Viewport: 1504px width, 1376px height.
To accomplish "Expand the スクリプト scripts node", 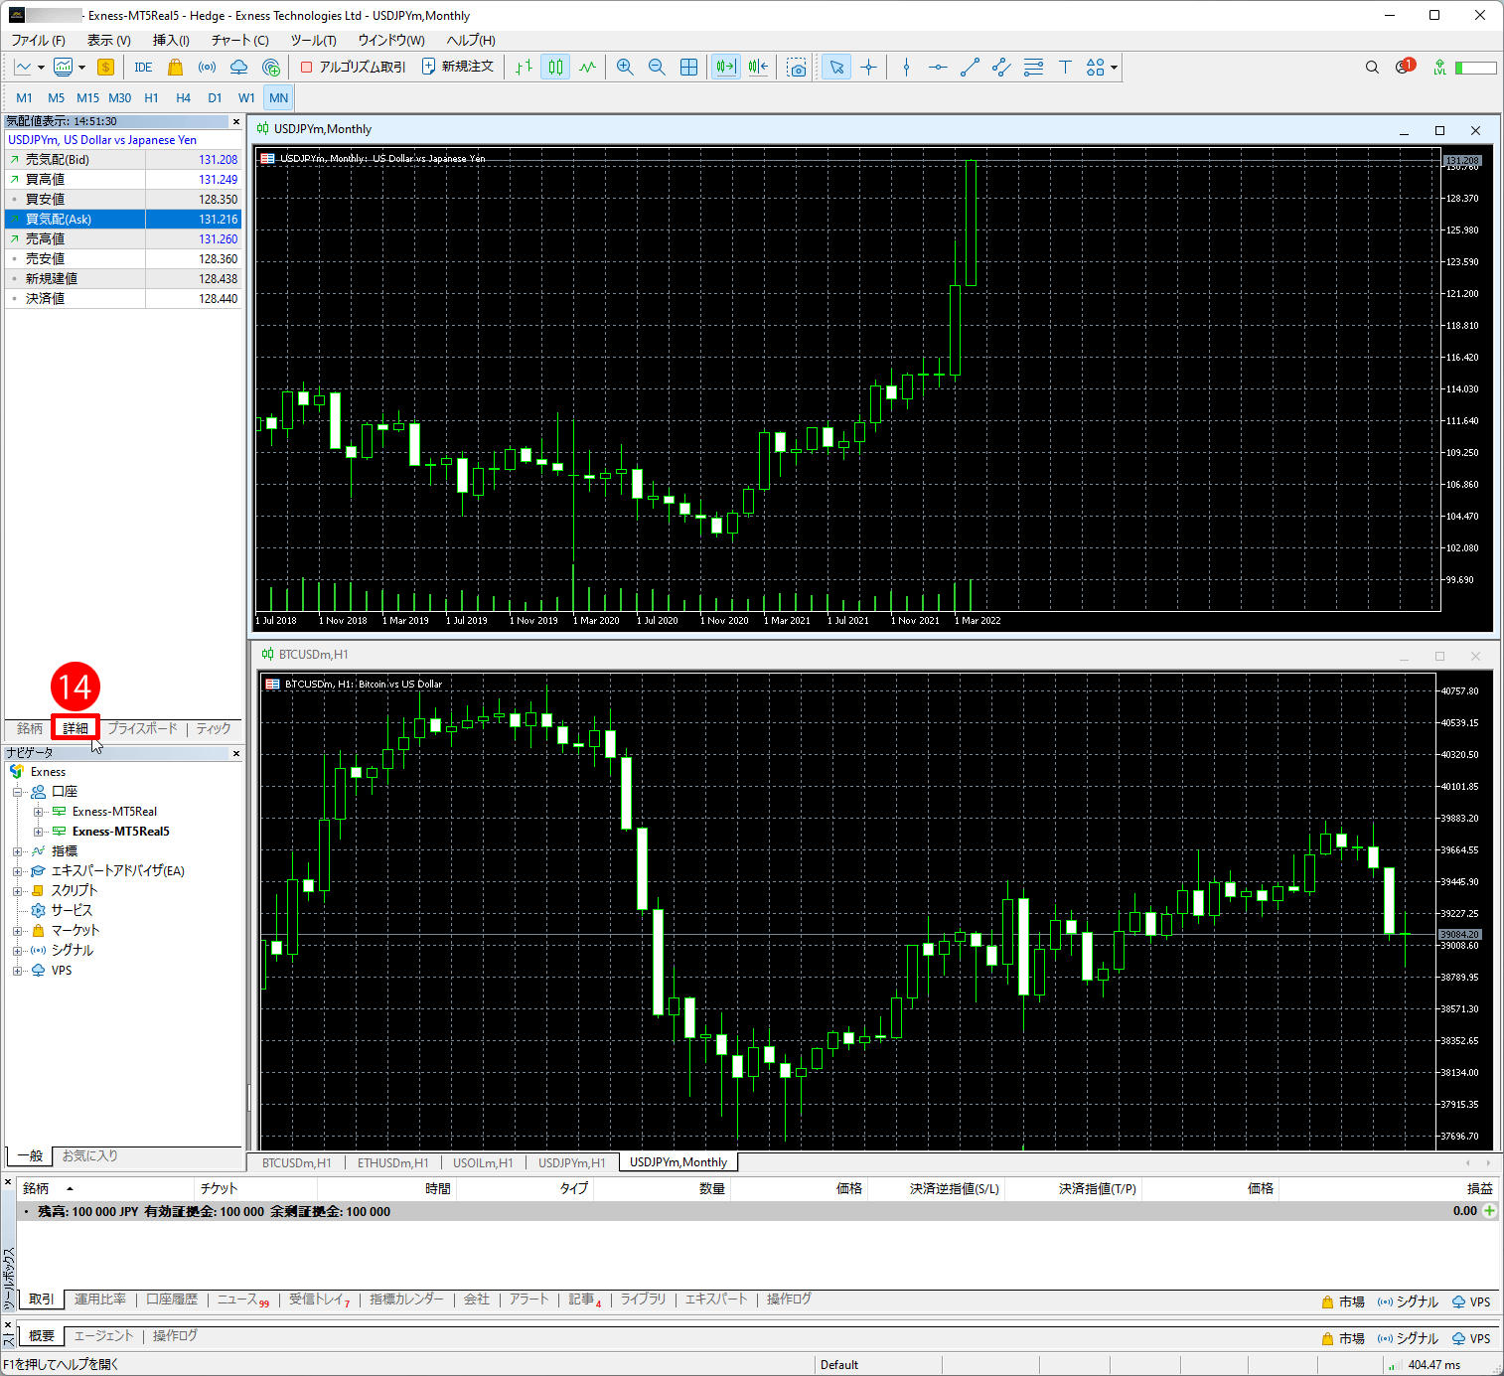I will click(x=17, y=891).
